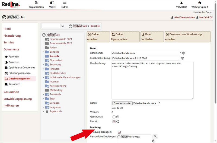Expand the Zeugnisse folder
217x143 pixels.
pyautogui.click(x=43, y=107)
